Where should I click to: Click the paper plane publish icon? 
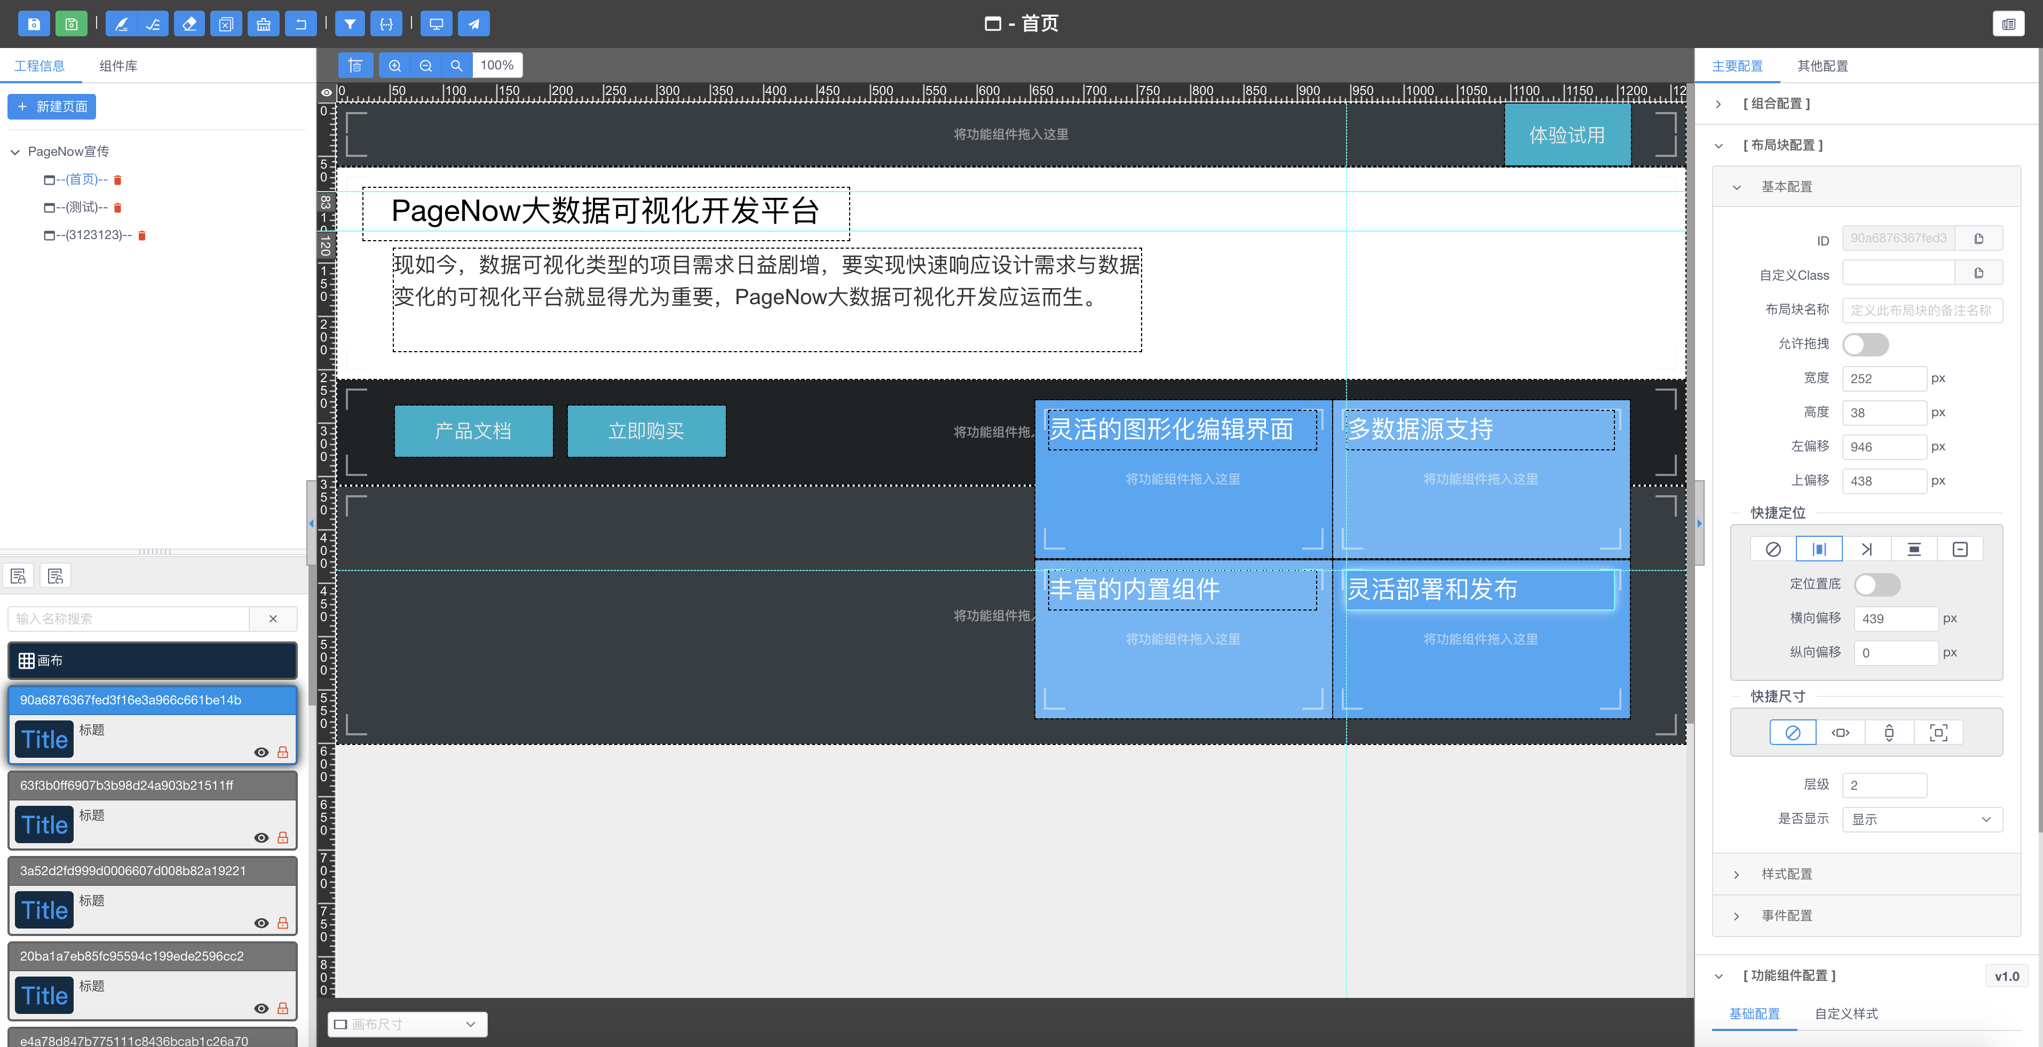click(473, 24)
